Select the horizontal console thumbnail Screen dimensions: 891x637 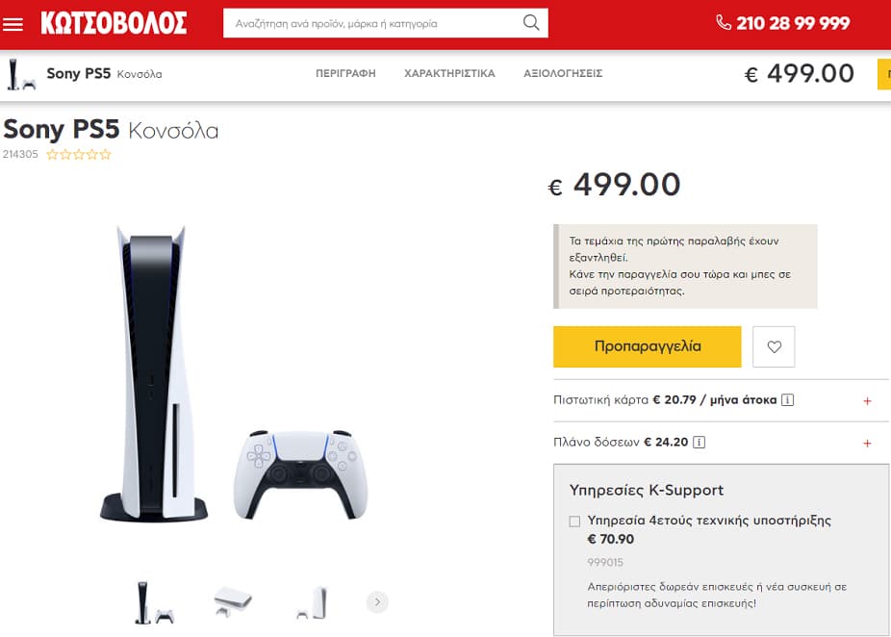coord(233,601)
